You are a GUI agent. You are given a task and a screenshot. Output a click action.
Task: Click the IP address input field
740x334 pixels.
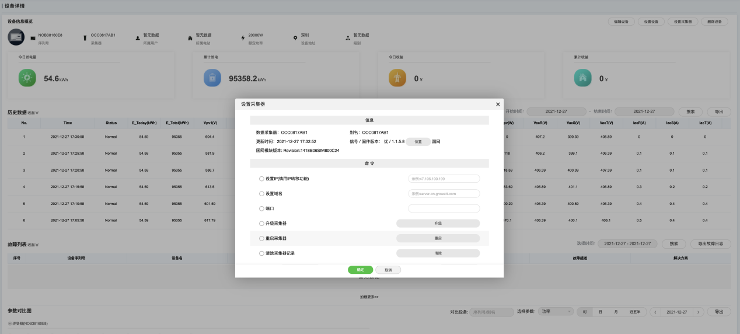coord(444,179)
